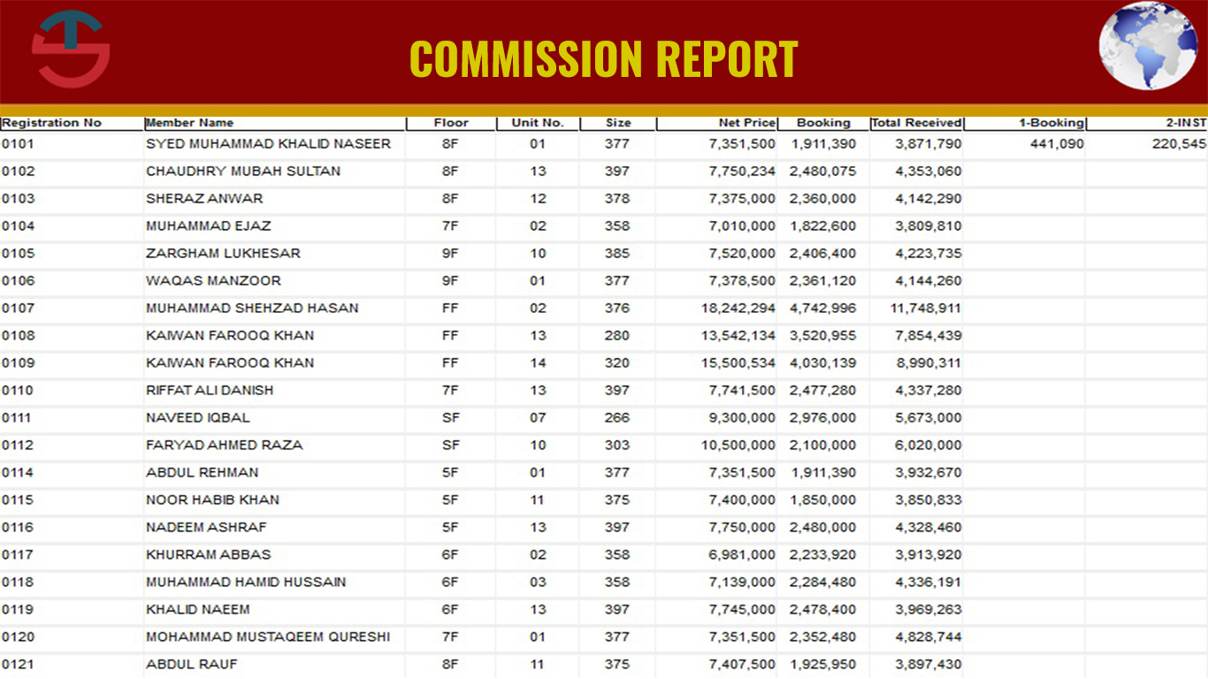Viewport: 1208px width, 679px height.
Task: Click net price 9,300,000
Action: [742, 417]
